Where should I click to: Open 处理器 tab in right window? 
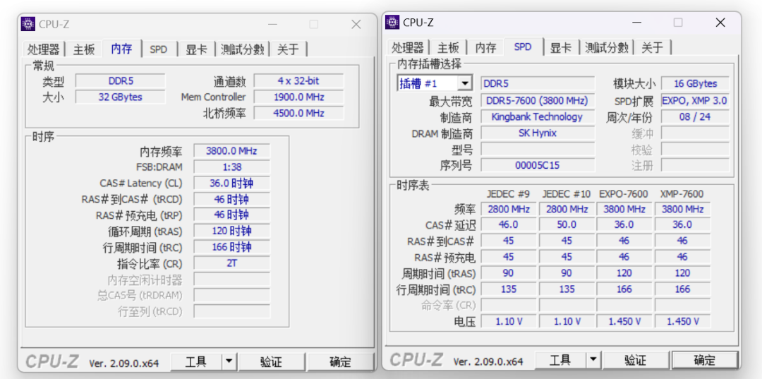pos(408,47)
